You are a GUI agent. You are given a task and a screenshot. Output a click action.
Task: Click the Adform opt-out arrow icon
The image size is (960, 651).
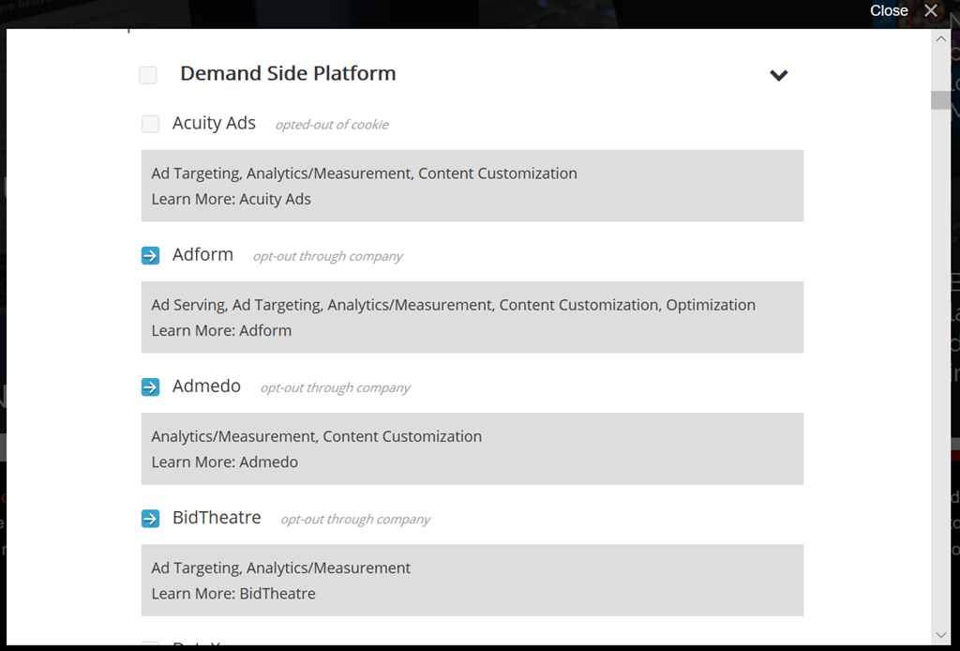coord(150,255)
